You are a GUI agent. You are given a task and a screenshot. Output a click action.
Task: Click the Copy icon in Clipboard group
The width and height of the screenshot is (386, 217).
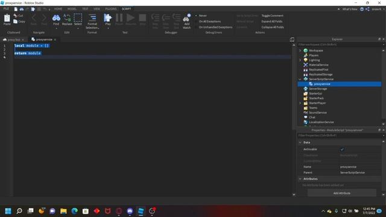click(x=15, y=22)
